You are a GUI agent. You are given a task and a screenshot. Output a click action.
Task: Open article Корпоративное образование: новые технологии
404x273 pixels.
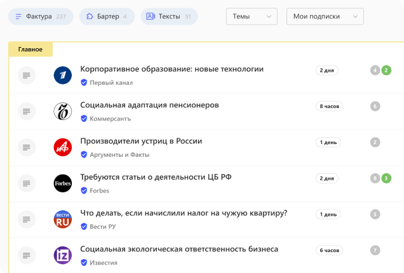(172, 69)
